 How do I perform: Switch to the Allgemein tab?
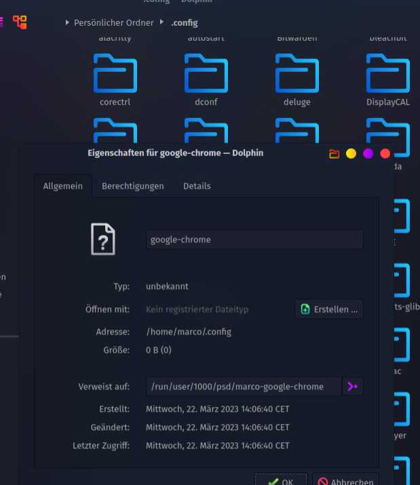coord(63,186)
